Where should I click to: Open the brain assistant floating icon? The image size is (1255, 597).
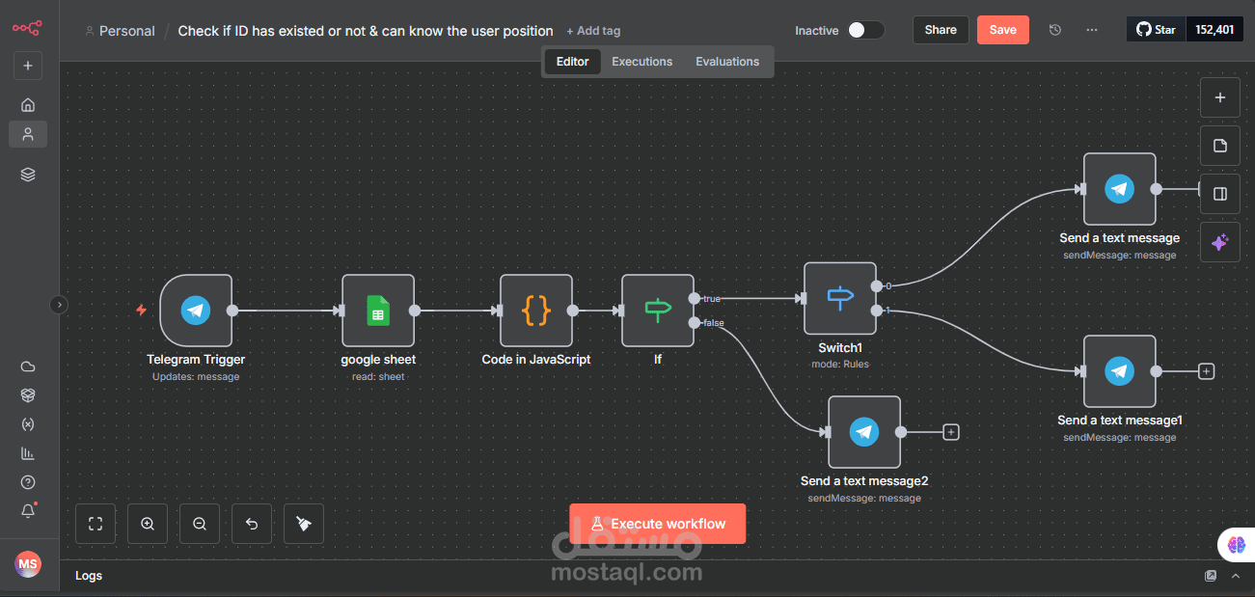(x=1237, y=545)
